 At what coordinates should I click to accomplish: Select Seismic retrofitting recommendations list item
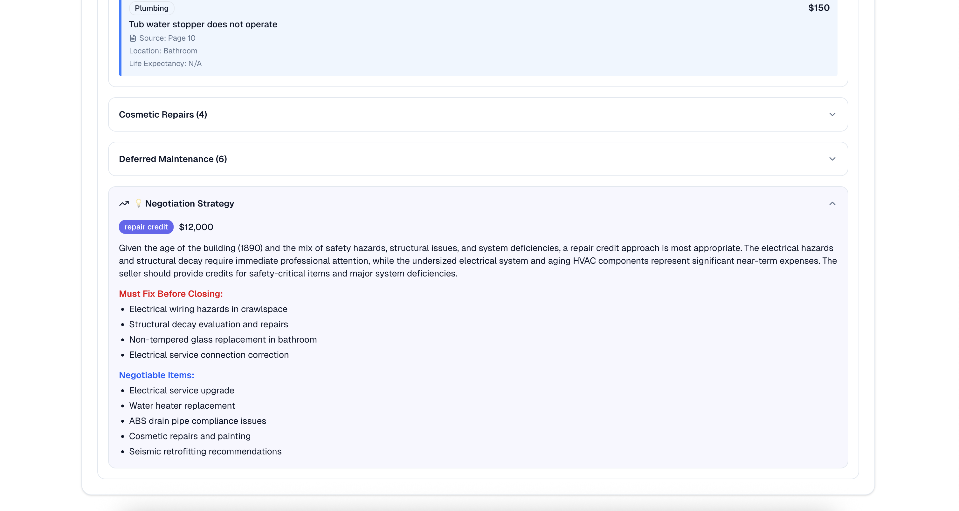click(x=205, y=451)
